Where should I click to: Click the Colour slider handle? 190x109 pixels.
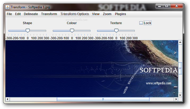(x=72, y=31)
